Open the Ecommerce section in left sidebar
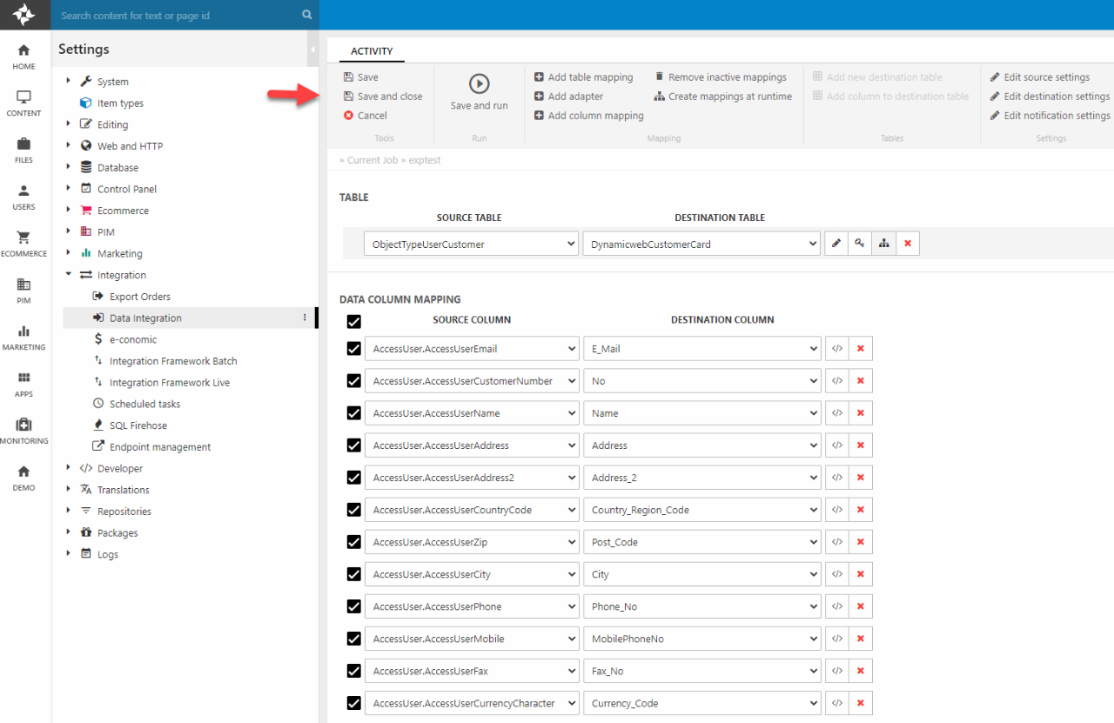This screenshot has height=723, width=1114. [x=23, y=243]
